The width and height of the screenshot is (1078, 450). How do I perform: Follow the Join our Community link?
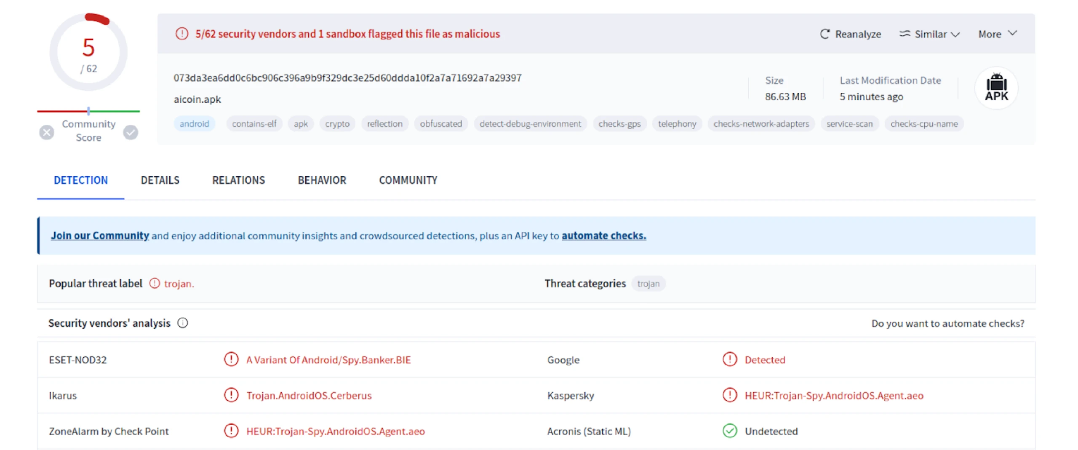[100, 236]
